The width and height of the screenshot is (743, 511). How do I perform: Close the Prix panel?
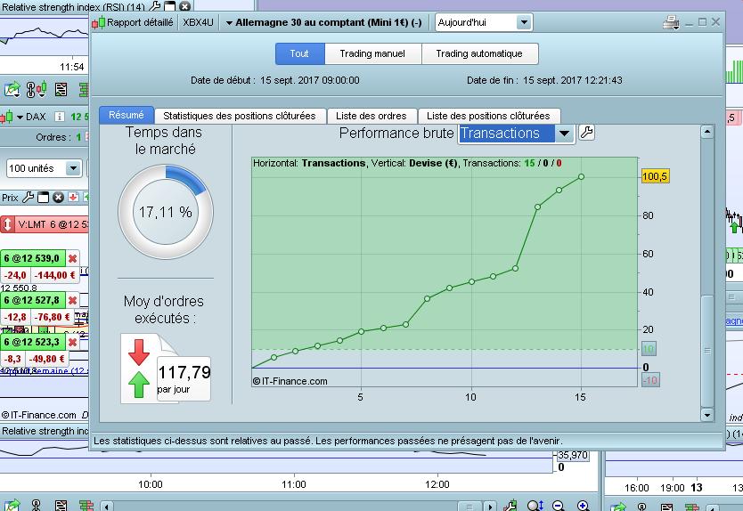pyautogui.click(x=58, y=197)
